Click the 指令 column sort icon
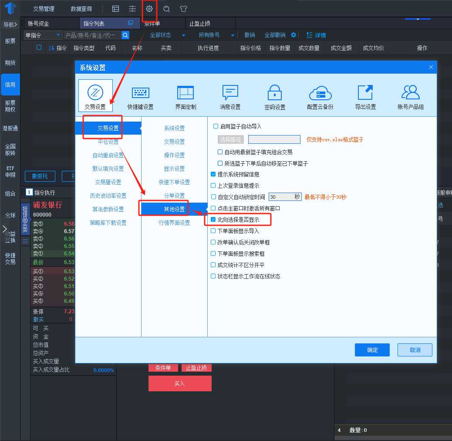The width and height of the screenshot is (452, 441). click(51, 48)
